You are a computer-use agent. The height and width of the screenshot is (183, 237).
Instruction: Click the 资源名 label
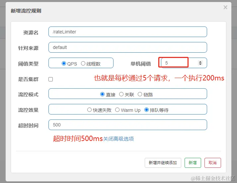31,32
